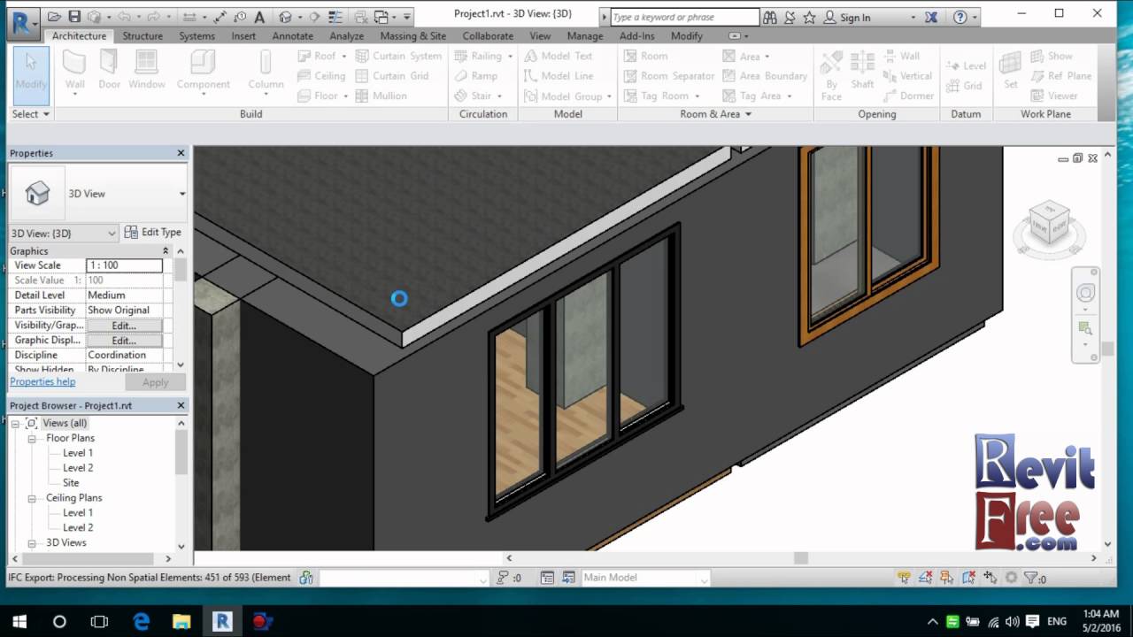Viewport: 1133px width, 637px height.
Task: Click the Ramp tool in Circulation
Action: pos(476,76)
